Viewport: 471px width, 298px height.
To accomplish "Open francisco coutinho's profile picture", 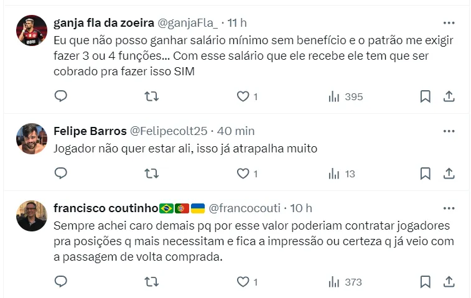I will [x=32, y=216].
